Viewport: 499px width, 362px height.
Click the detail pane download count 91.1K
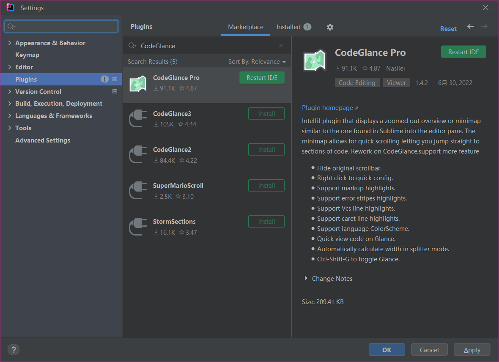pyautogui.click(x=346, y=68)
